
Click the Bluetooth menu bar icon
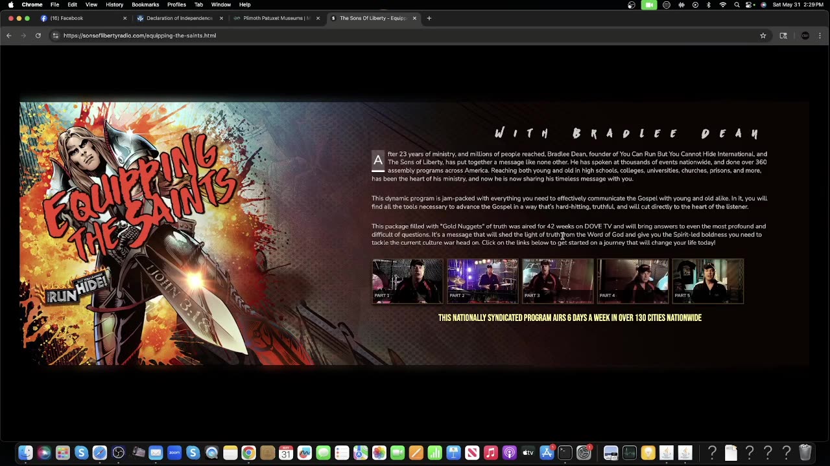[x=709, y=5]
